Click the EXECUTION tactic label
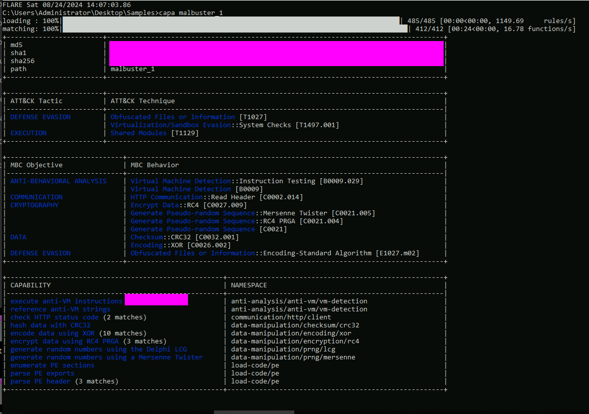Screen dimensions: 589x414 tap(29, 133)
